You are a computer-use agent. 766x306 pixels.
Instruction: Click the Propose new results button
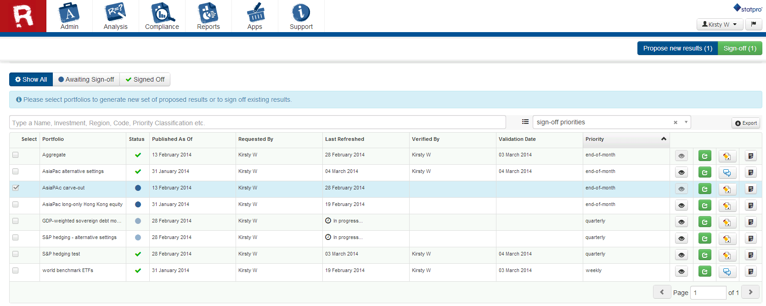click(677, 48)
